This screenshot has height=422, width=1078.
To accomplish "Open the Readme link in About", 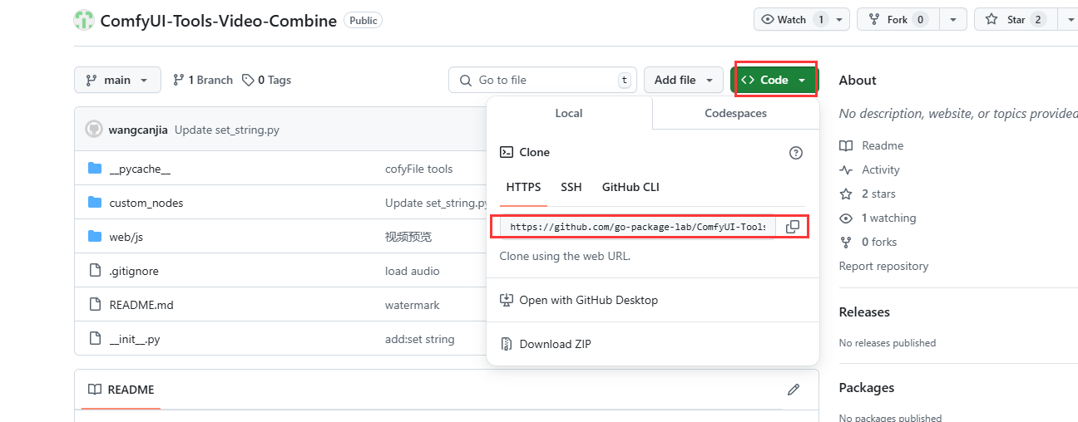I will coord(883,145).
